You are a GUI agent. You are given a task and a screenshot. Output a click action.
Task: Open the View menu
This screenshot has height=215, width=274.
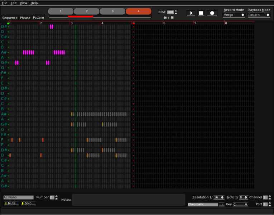(24, 3)
